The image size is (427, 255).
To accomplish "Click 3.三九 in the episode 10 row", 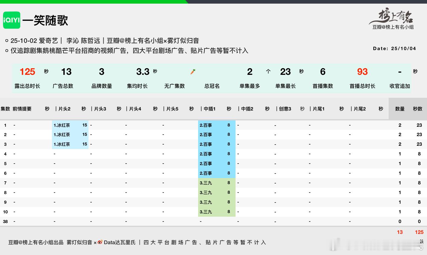I will (x=206, y=212).
